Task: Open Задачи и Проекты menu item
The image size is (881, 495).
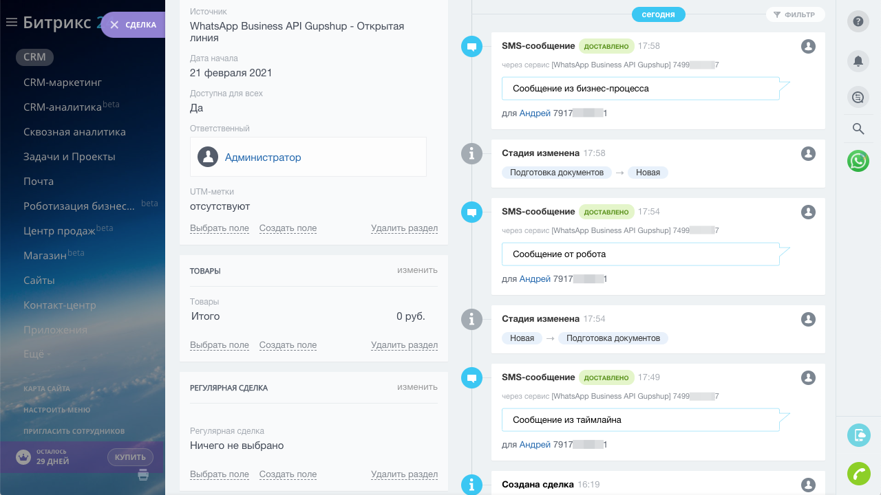Action: [x=70, y=157]
